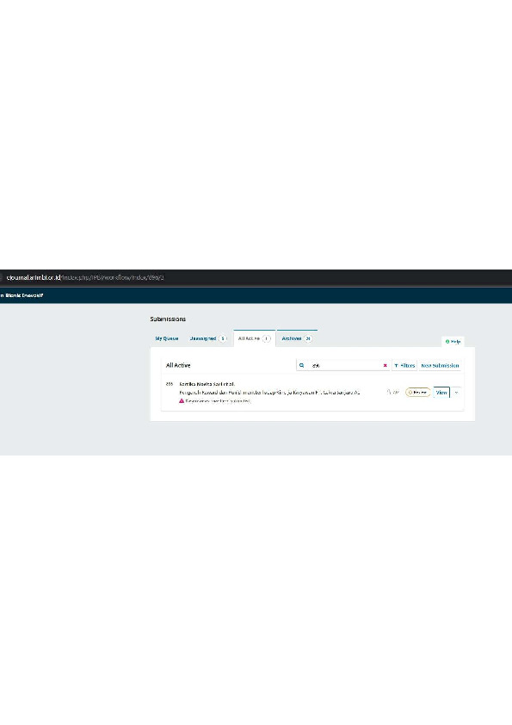Clear the search with the red X icon
Viewport: 512px width, 725px height.
pyautogui.click(x=385, y=365)
